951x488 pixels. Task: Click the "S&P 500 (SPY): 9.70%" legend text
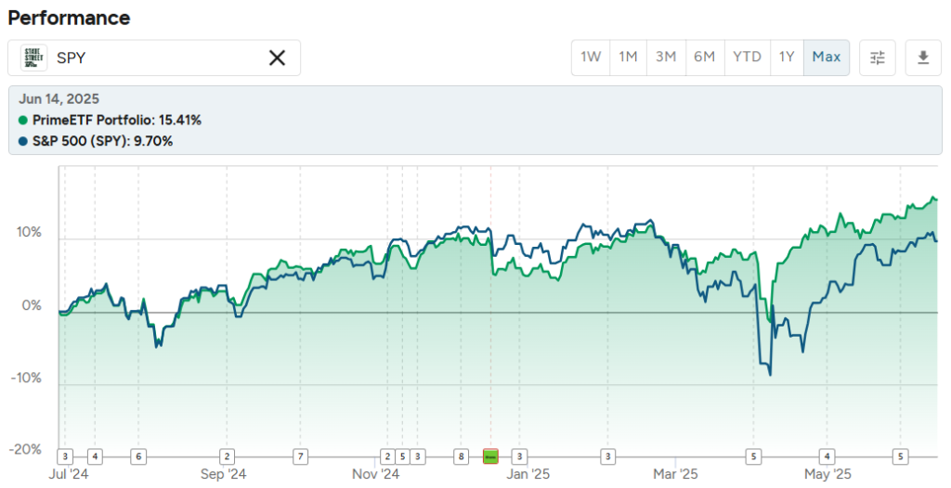pos(102,141)
